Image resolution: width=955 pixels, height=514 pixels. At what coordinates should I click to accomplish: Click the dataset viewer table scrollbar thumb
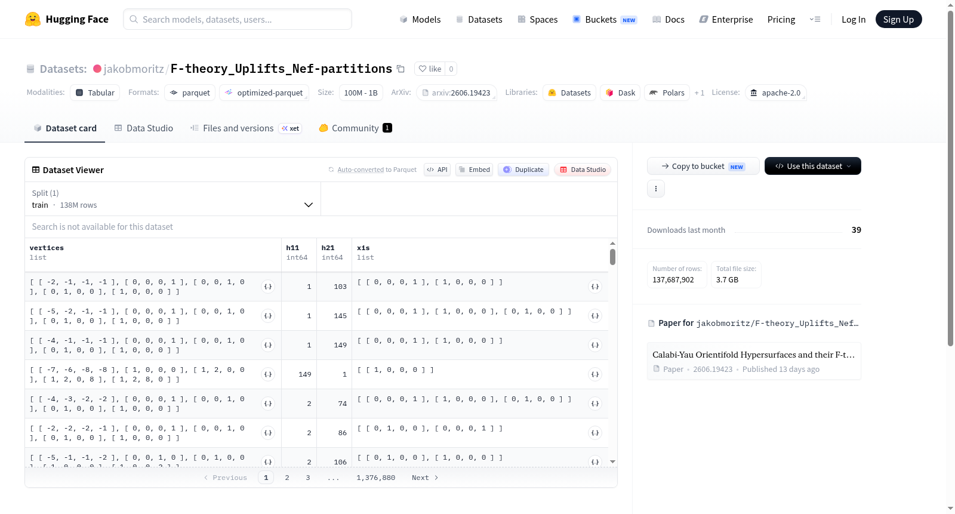(612, 257)
